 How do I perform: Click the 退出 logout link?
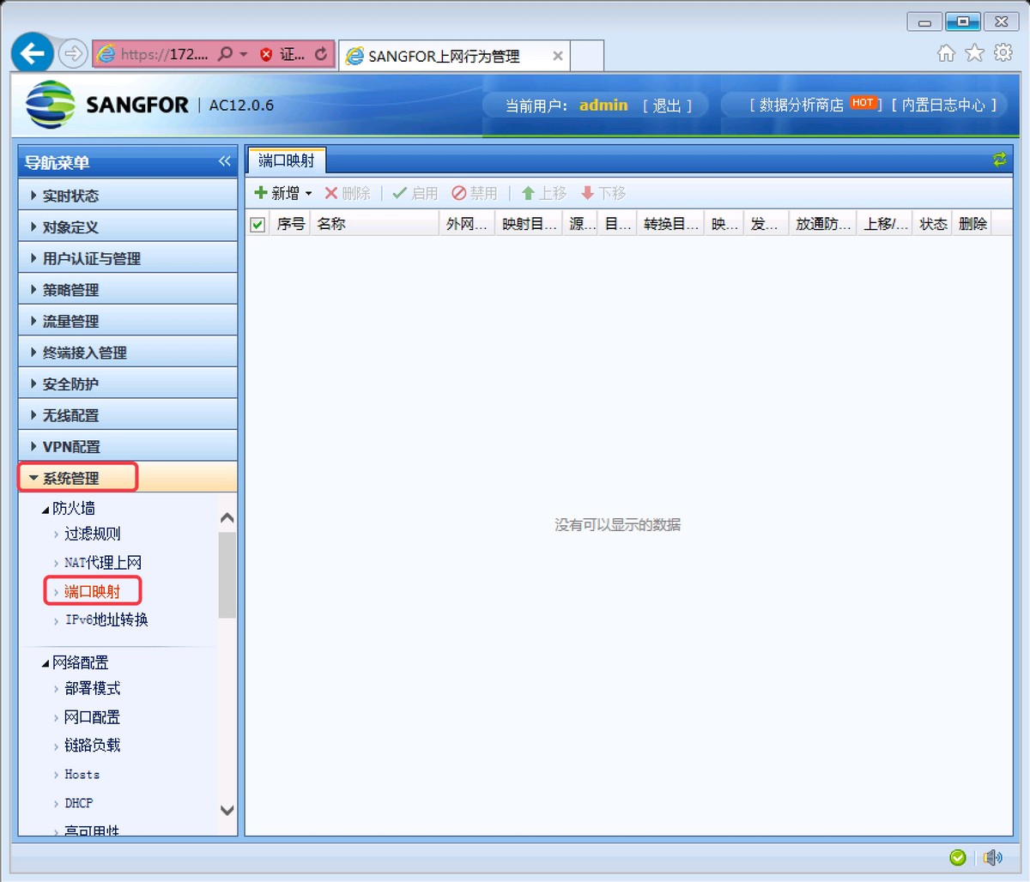pos(667,106)
